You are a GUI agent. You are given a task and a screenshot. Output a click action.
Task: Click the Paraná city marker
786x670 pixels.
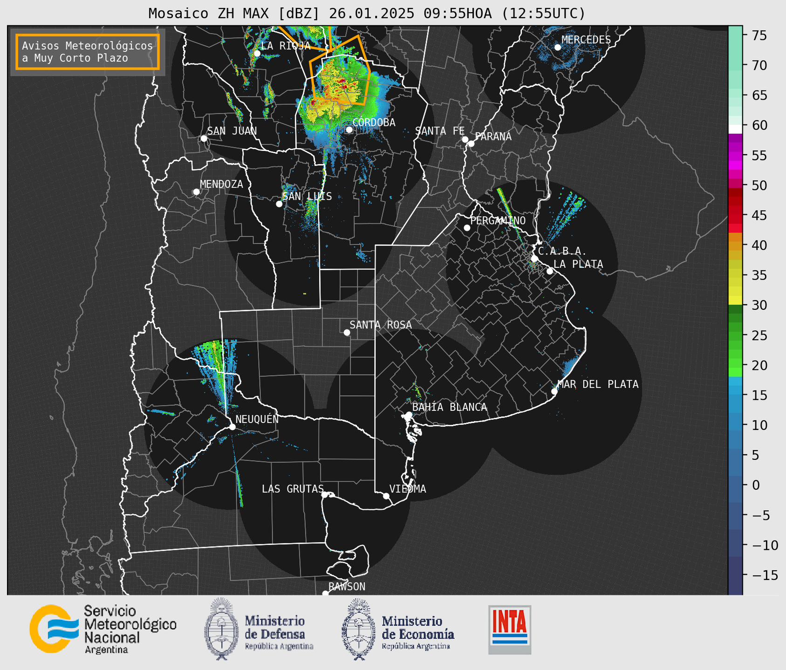(471, 144)
